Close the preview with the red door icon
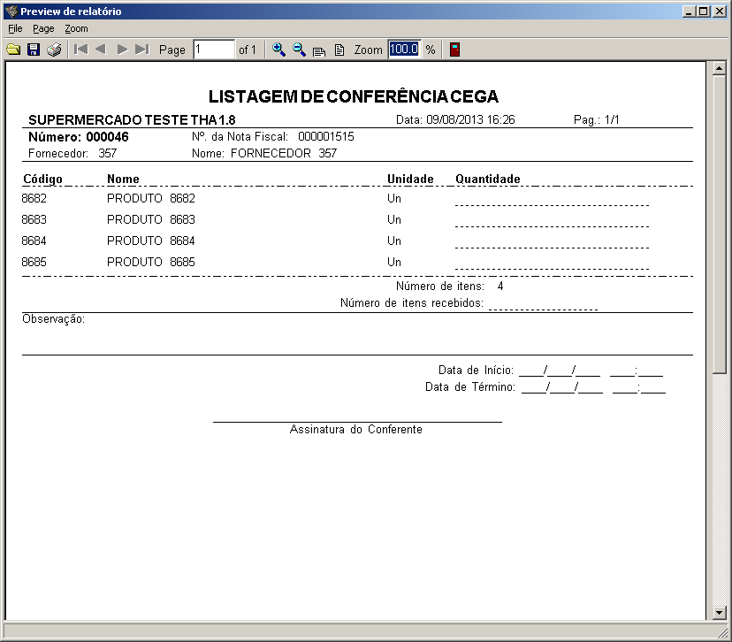Viewport: 732px width, 642px height. point(454,50)
